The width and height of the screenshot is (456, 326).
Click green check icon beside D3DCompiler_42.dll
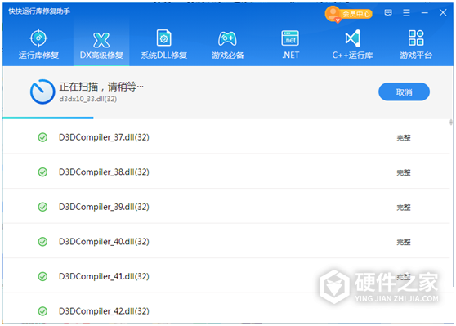coord(42,311)
